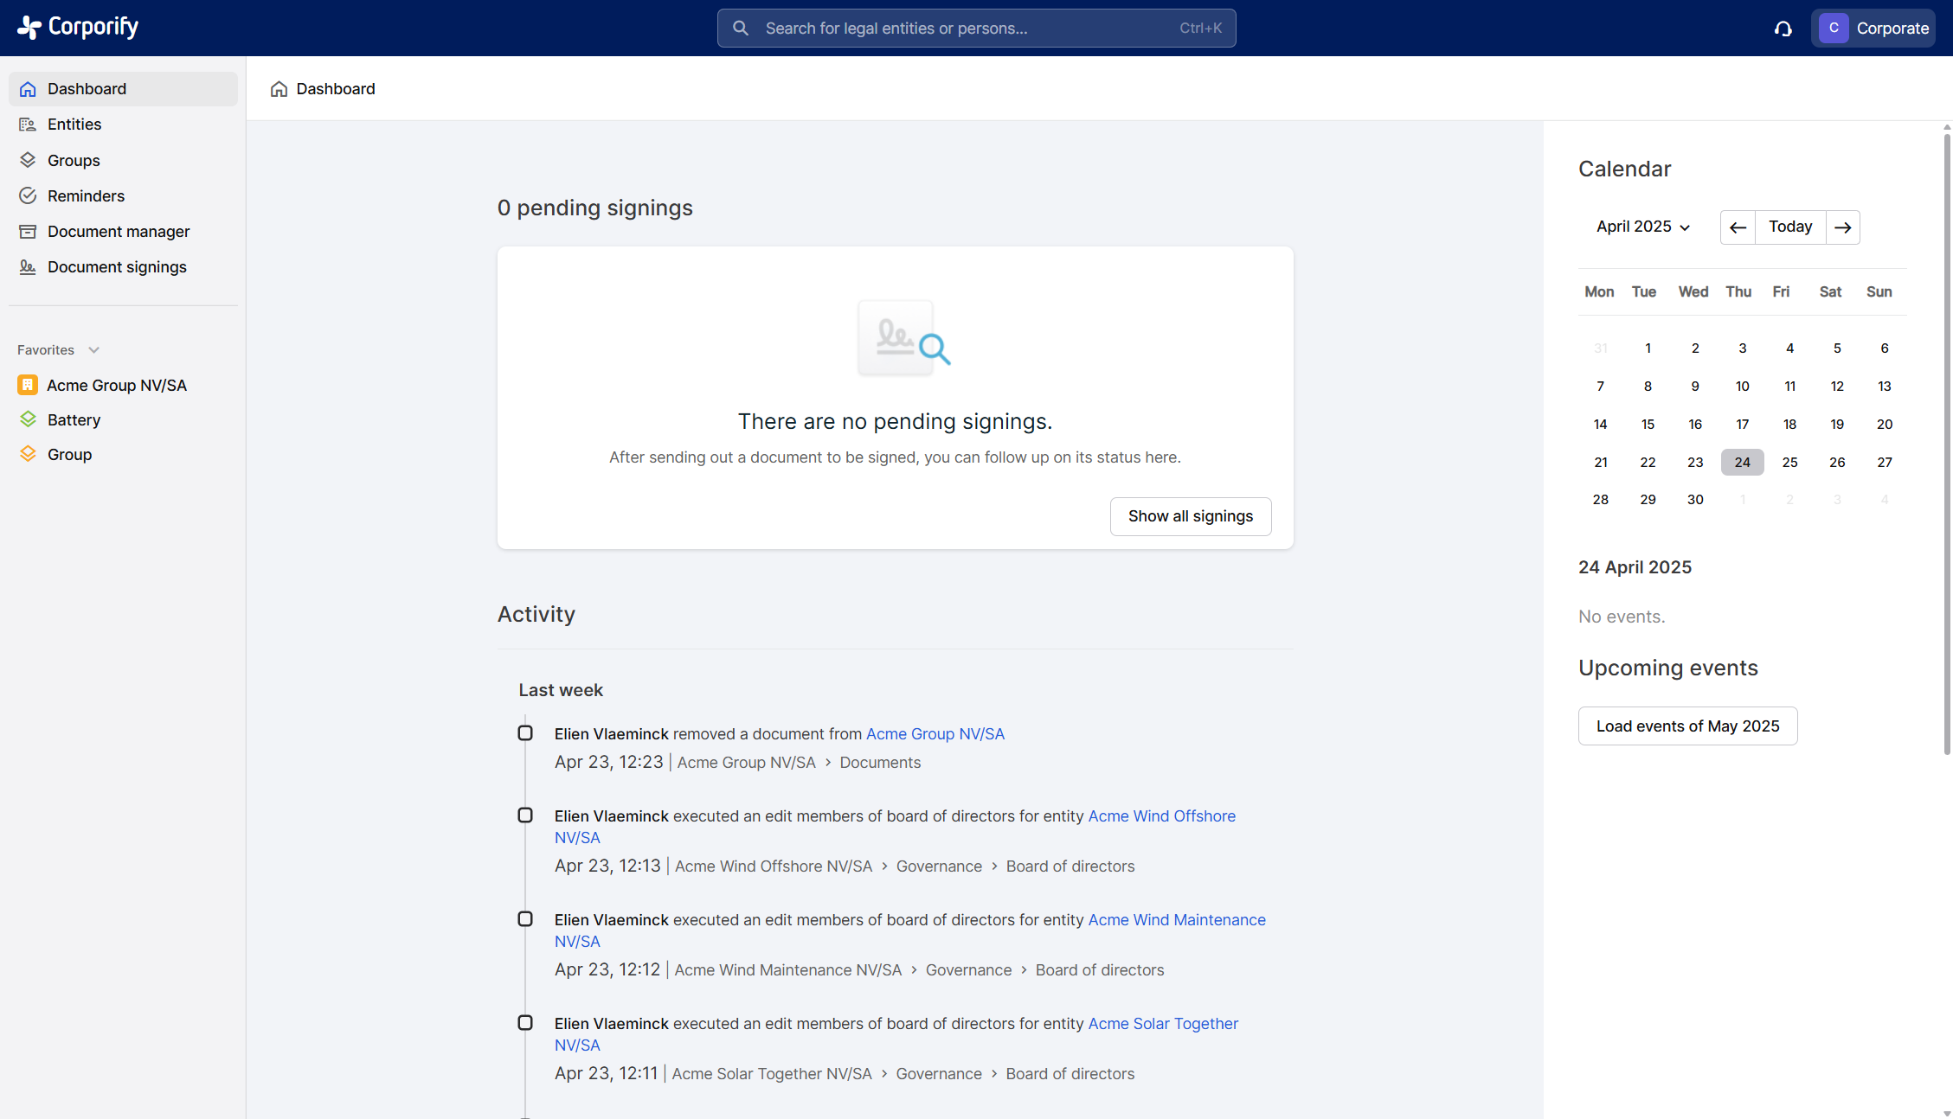Click marker for Acme Wind Offshore activity

525,815
